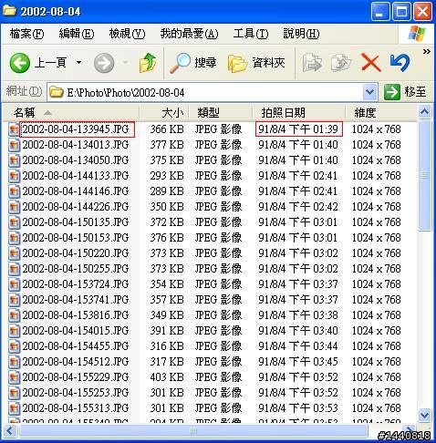Click file name 2002-08-04-155253.JPG
The height and width of the screenshot is (443, 436).
(76, 393)
